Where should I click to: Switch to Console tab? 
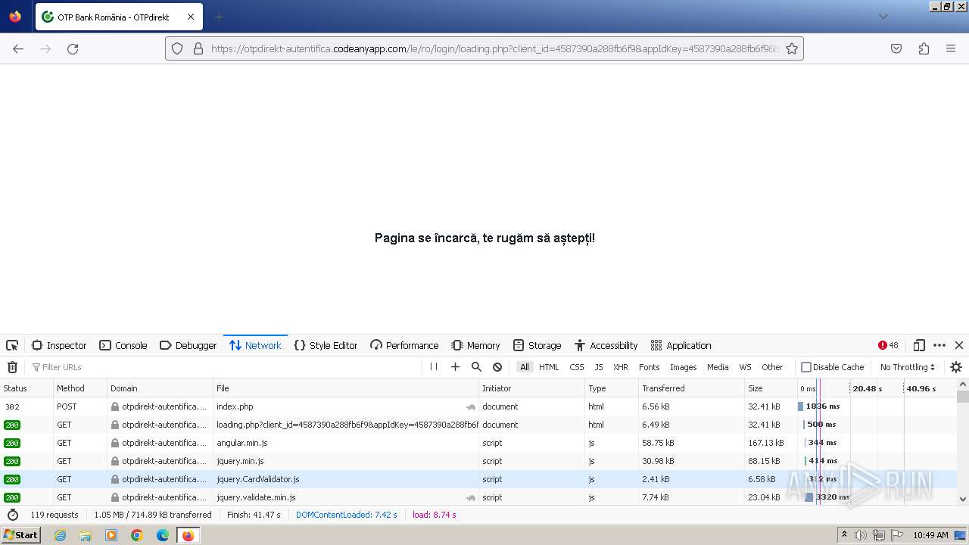point(123,345)
